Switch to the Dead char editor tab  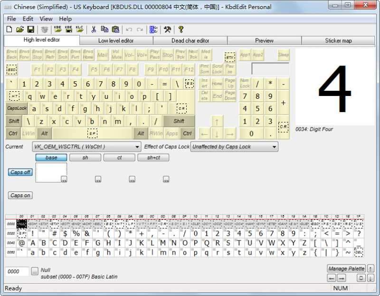pyautogui.click(x=190, y=40)
